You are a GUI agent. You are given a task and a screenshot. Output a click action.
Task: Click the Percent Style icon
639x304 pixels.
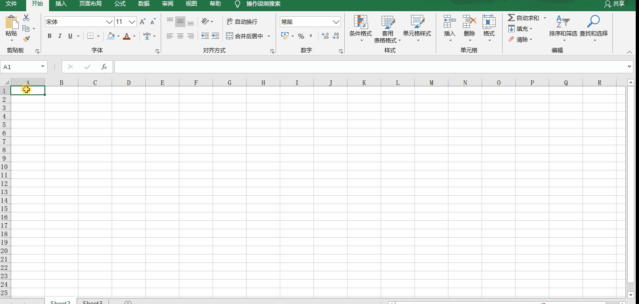(301, 36)
